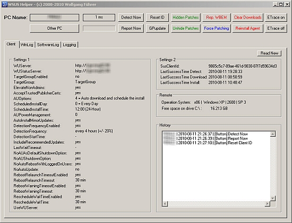
Task: Click DetectionFrequency value every 4 hours
Action: [94, 131]
